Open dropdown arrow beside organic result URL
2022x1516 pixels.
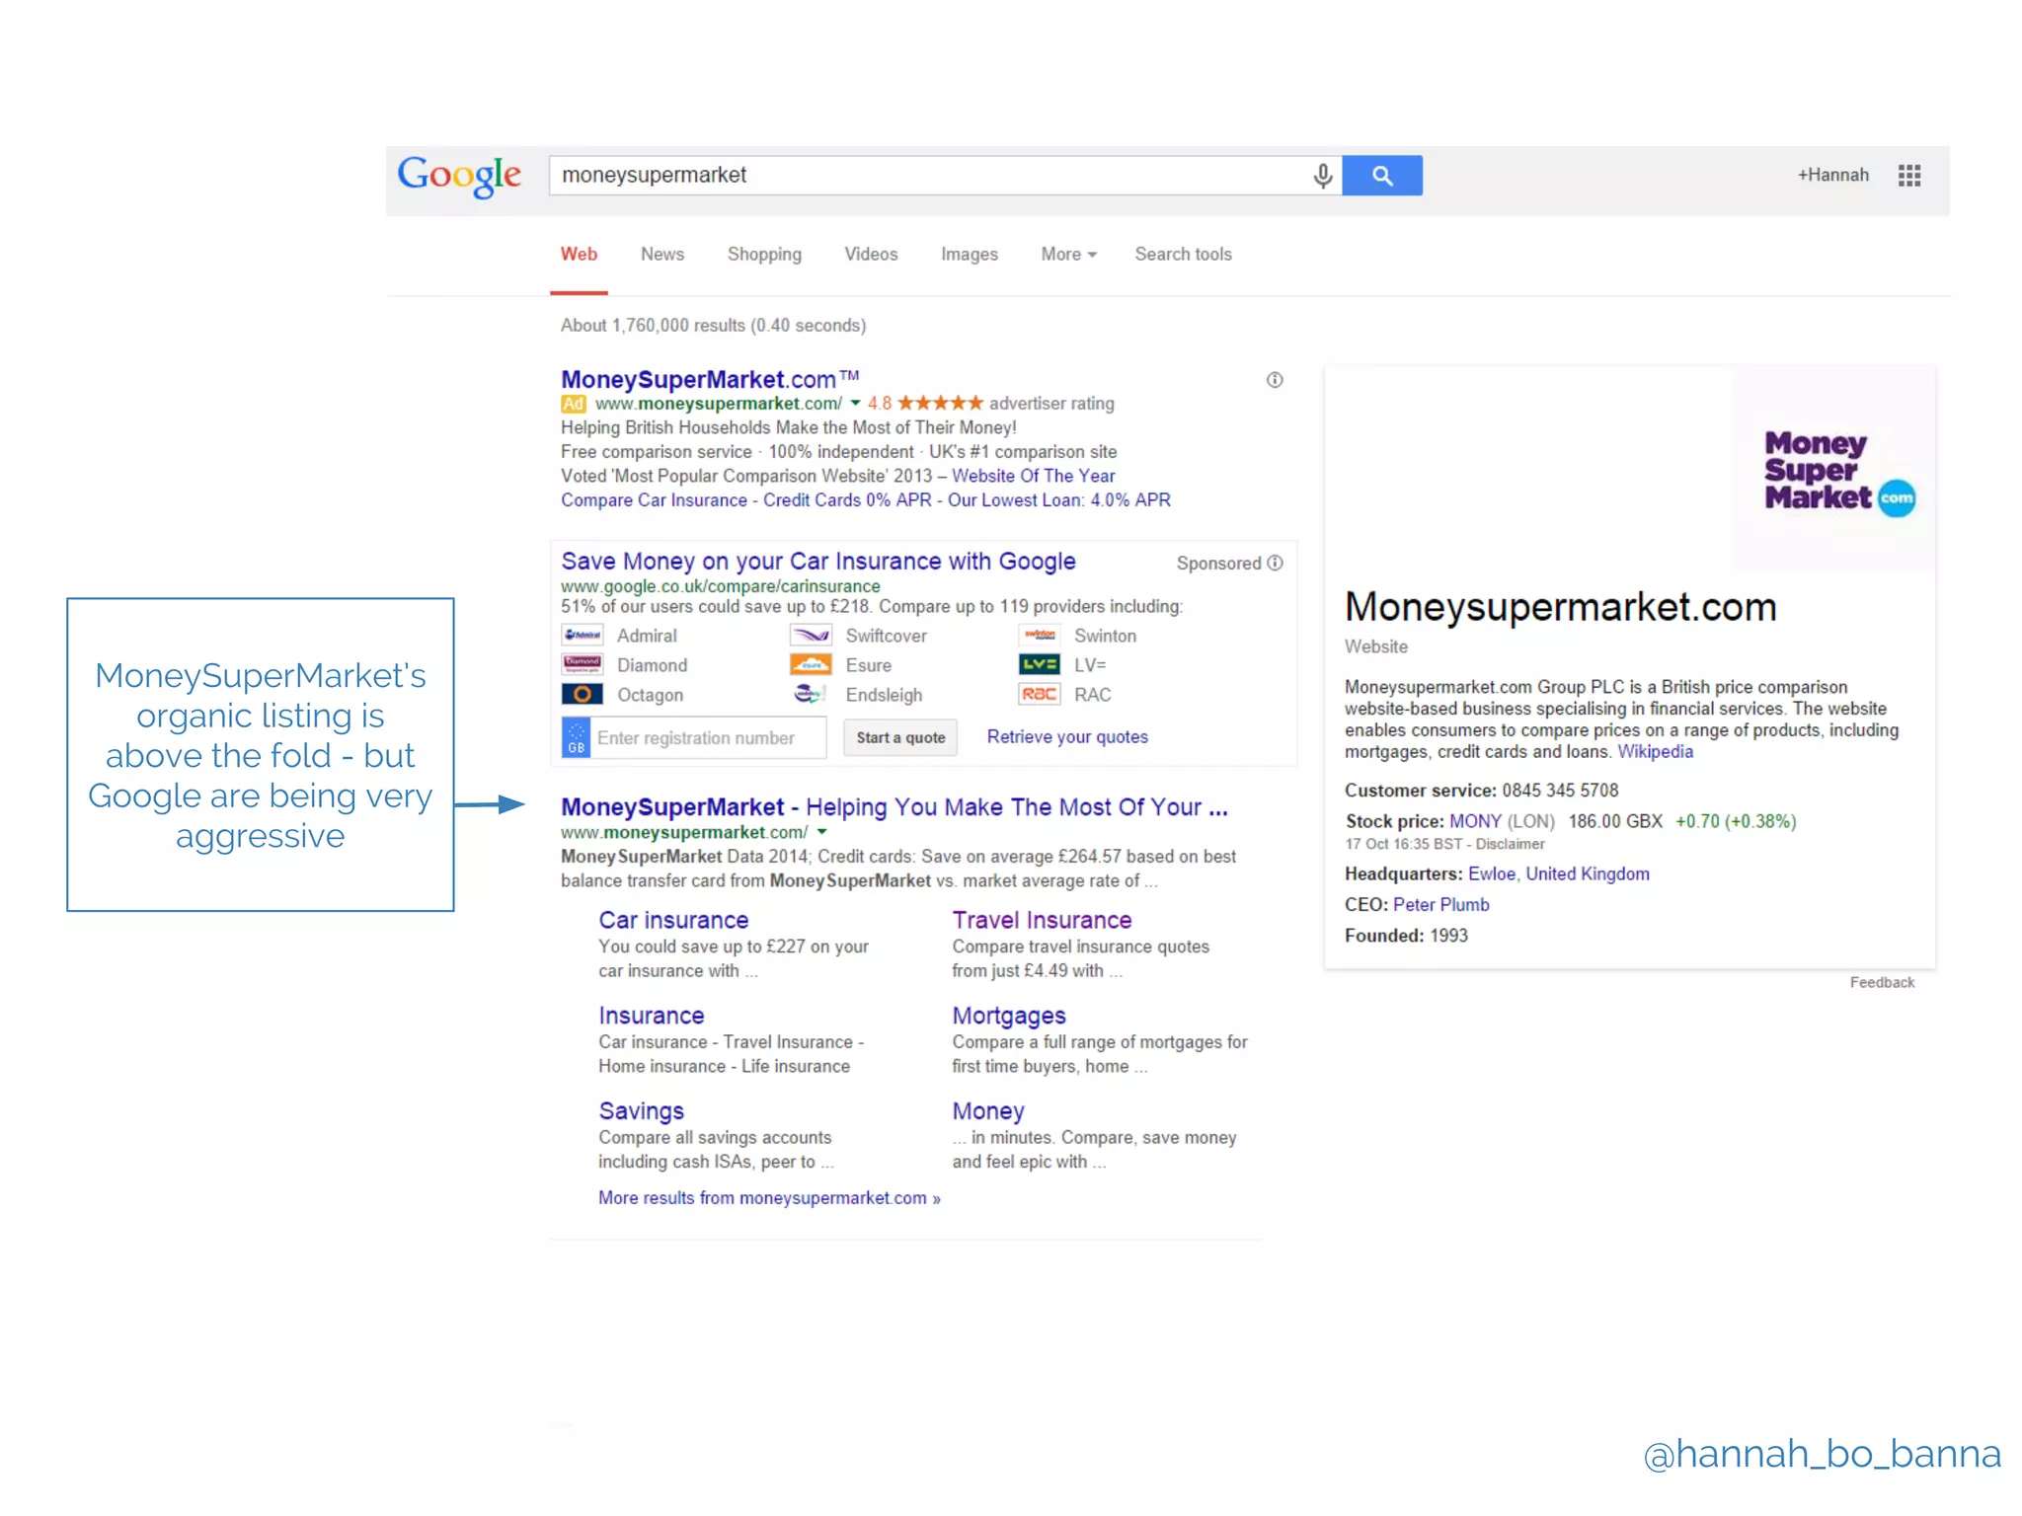pyautogui.click(x=821, y=832)
